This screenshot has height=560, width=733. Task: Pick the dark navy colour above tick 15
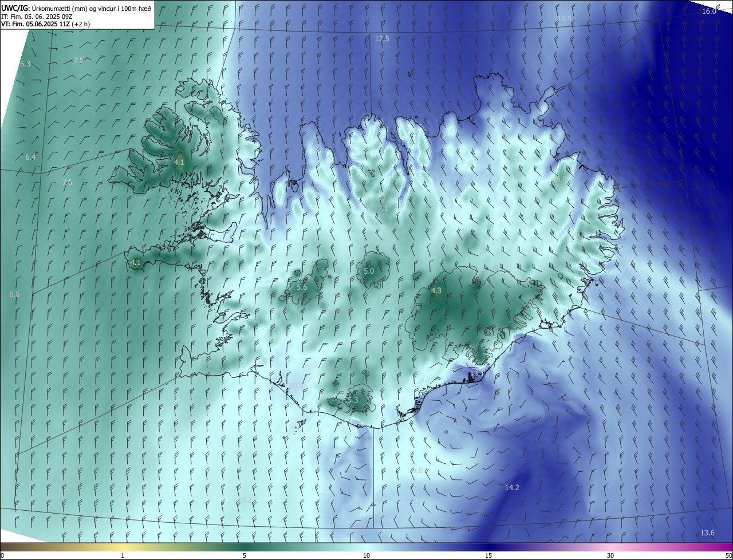pyautogui.click(x=488, y=547)
